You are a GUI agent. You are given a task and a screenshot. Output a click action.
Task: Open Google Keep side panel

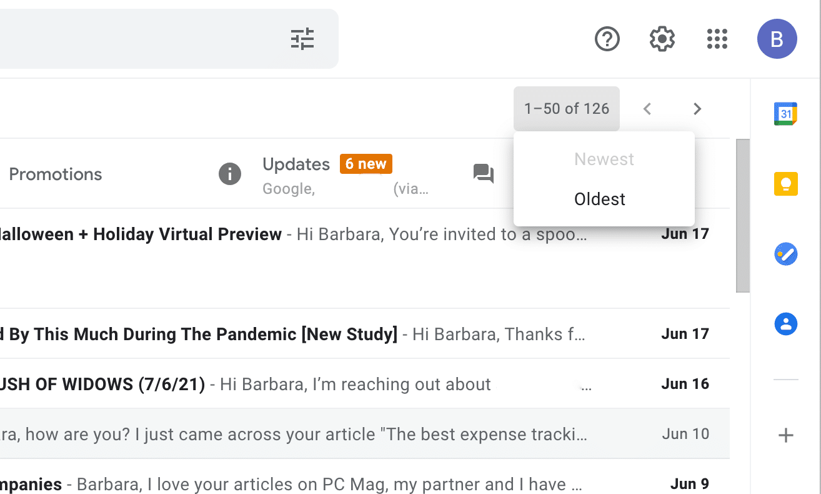785,184
